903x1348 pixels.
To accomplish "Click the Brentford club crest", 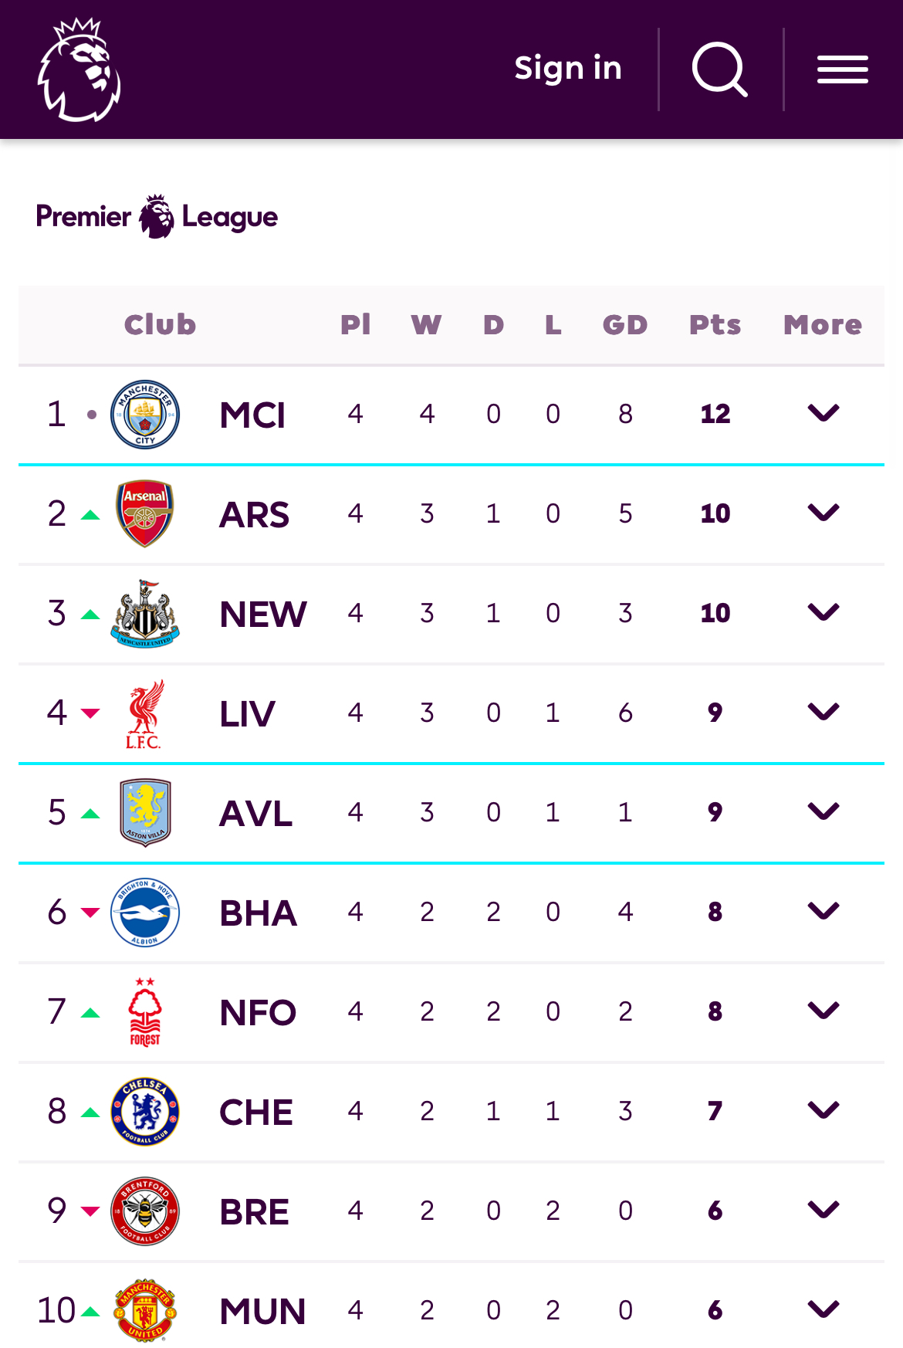I will 145,1211.
